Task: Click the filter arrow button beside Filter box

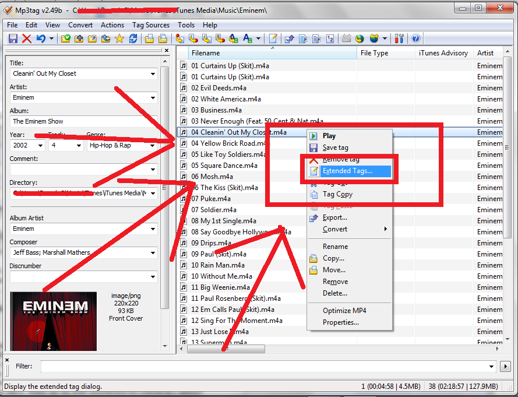Action: click(x=505, y=366)
